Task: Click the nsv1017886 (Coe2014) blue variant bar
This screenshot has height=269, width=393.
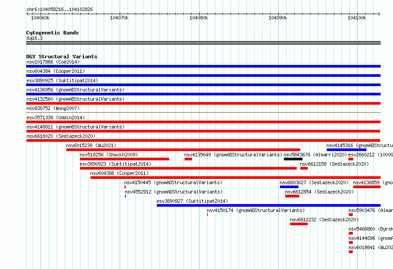Action: 203,66
